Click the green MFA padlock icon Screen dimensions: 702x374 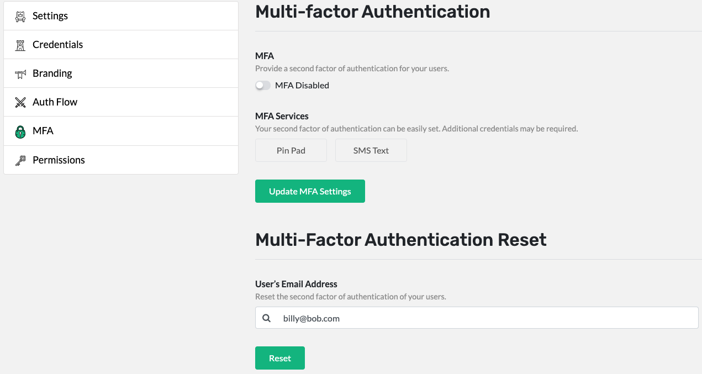tap(20, 131)
